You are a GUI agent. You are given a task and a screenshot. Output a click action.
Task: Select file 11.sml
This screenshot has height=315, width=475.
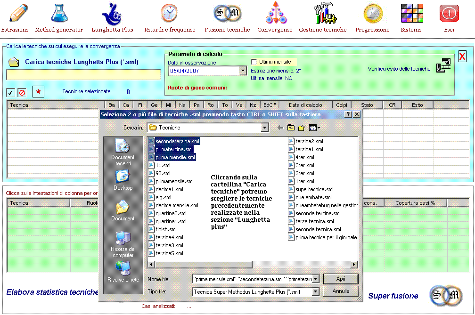click(x=160, y=165)
